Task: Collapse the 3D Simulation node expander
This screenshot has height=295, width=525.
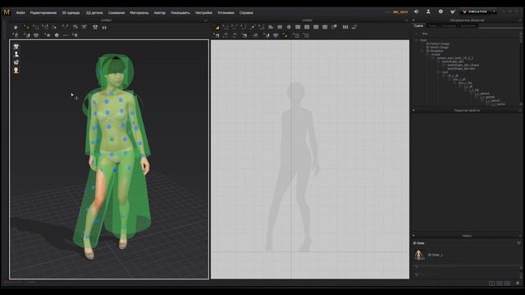Action: [x=422, y=51]
